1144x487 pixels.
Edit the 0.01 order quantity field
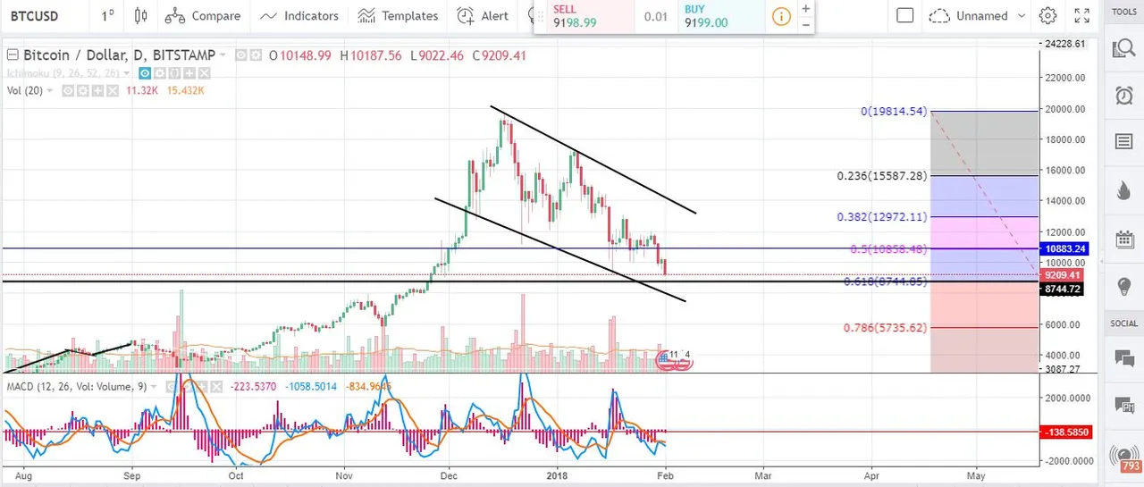[656, 16]
